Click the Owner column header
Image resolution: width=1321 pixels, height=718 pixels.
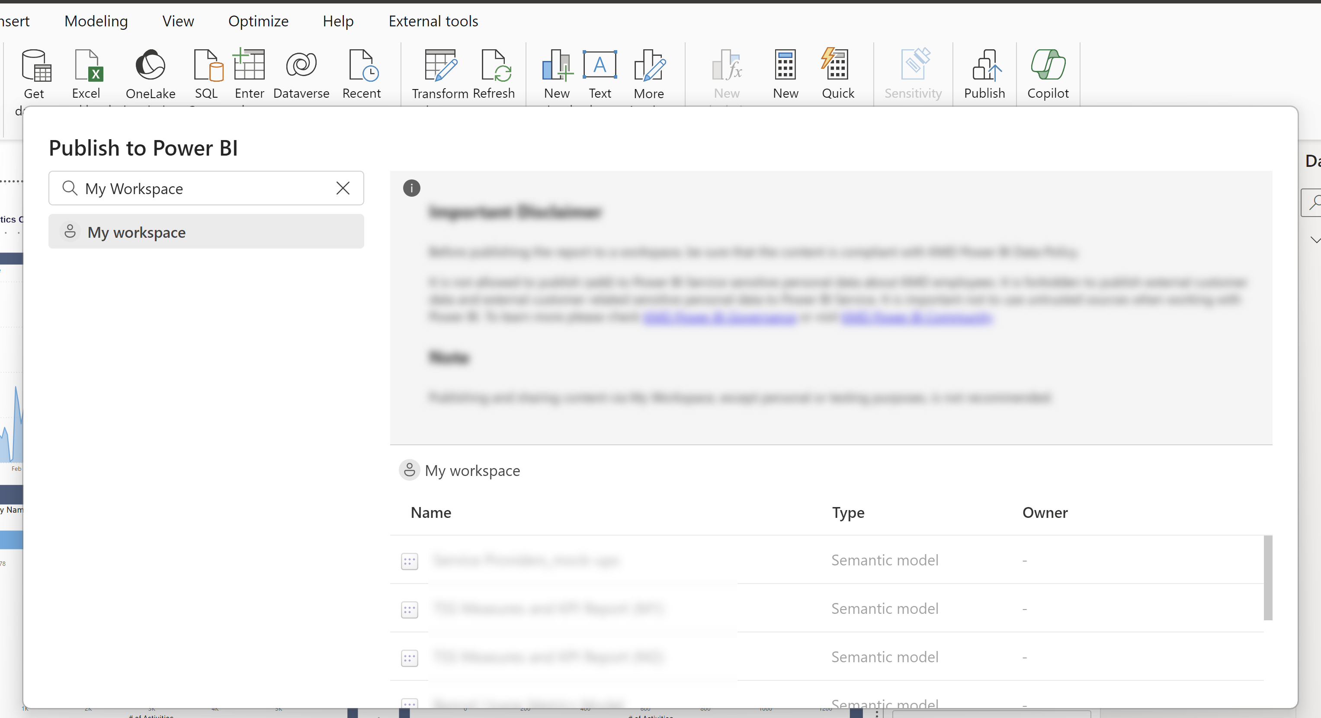coord(1045,513)
